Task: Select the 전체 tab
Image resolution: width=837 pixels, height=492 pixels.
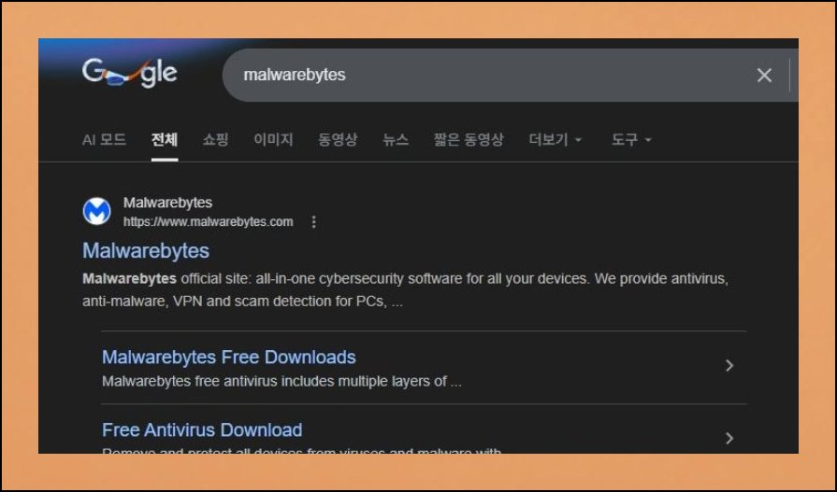Action: pos(165,140)
